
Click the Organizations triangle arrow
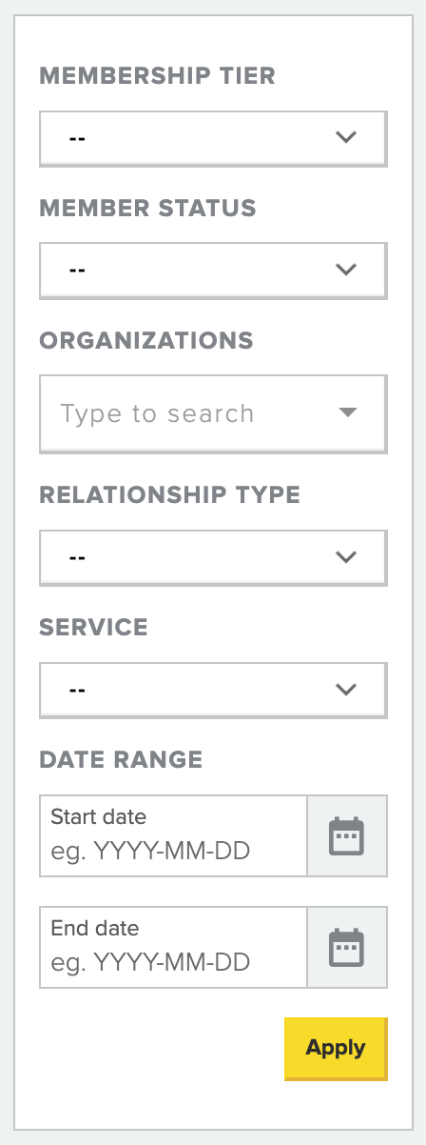348,412
